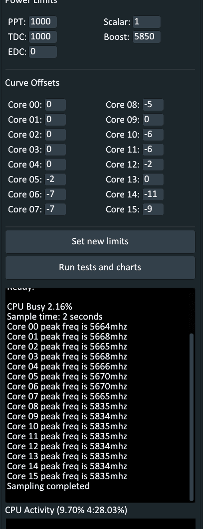The width and height of the screenshot is (203, 529).
Task: Edit Core 05 offset showing -2
Action: pos(55,179)
